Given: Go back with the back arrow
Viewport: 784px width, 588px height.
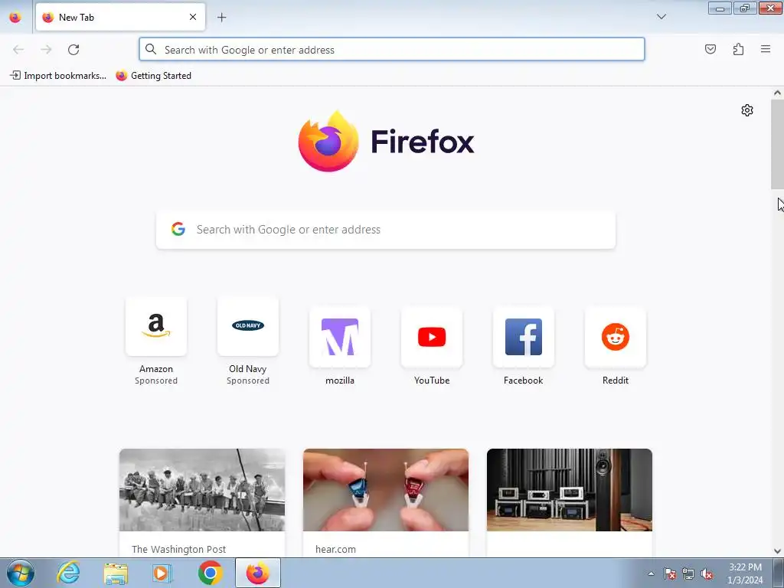Looking at the screenshot, I should [18, 49].
